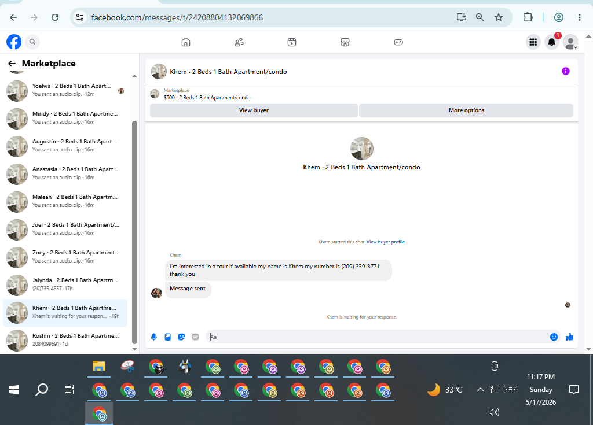Image resolution: width=593 pixels, height=425 pixels.
Task: Open account profile dropdown
Action: point(570,42)
